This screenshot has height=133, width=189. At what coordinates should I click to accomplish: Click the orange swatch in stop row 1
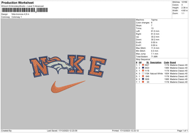tap(143, 65)
